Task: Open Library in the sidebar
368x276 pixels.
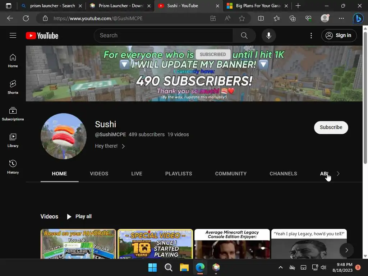Action: [x=13, y=141]
